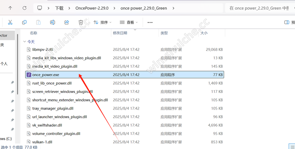Select tray_manager_plugin.dll file icon

pos(29,108)
